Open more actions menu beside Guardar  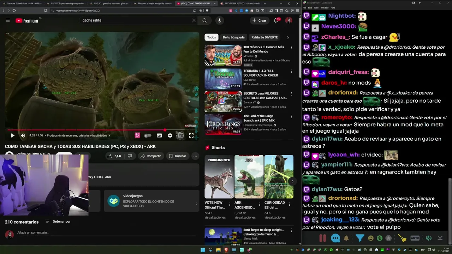click(x=195, y=156)
